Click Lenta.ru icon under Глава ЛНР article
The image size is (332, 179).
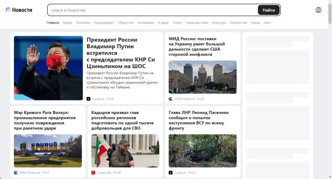(x=171, y=173)
